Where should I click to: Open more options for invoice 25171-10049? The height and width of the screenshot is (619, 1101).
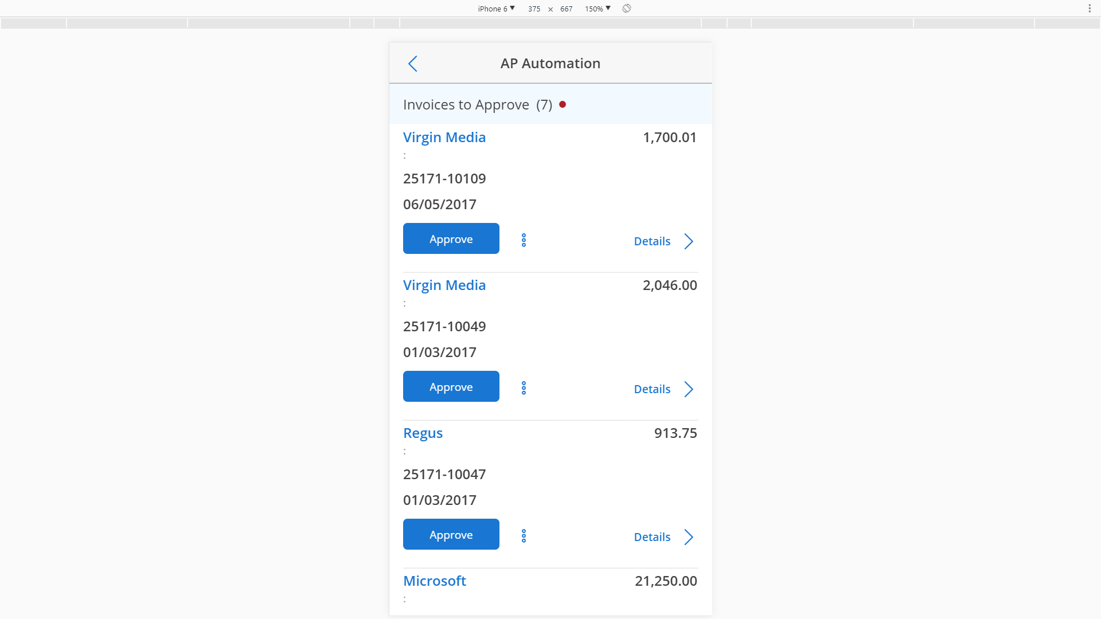tap(524, 388)
